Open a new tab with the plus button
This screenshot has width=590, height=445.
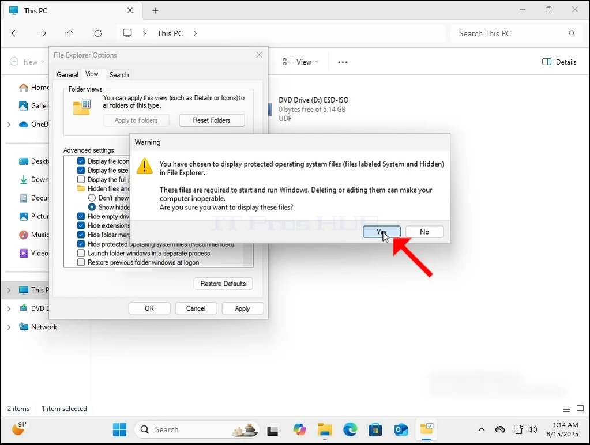pos(155,10)
